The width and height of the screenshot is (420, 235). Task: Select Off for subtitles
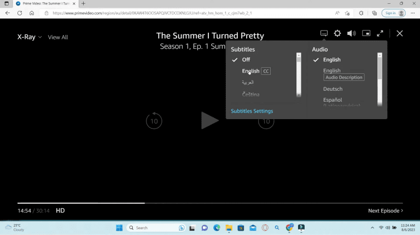point(246,60)
